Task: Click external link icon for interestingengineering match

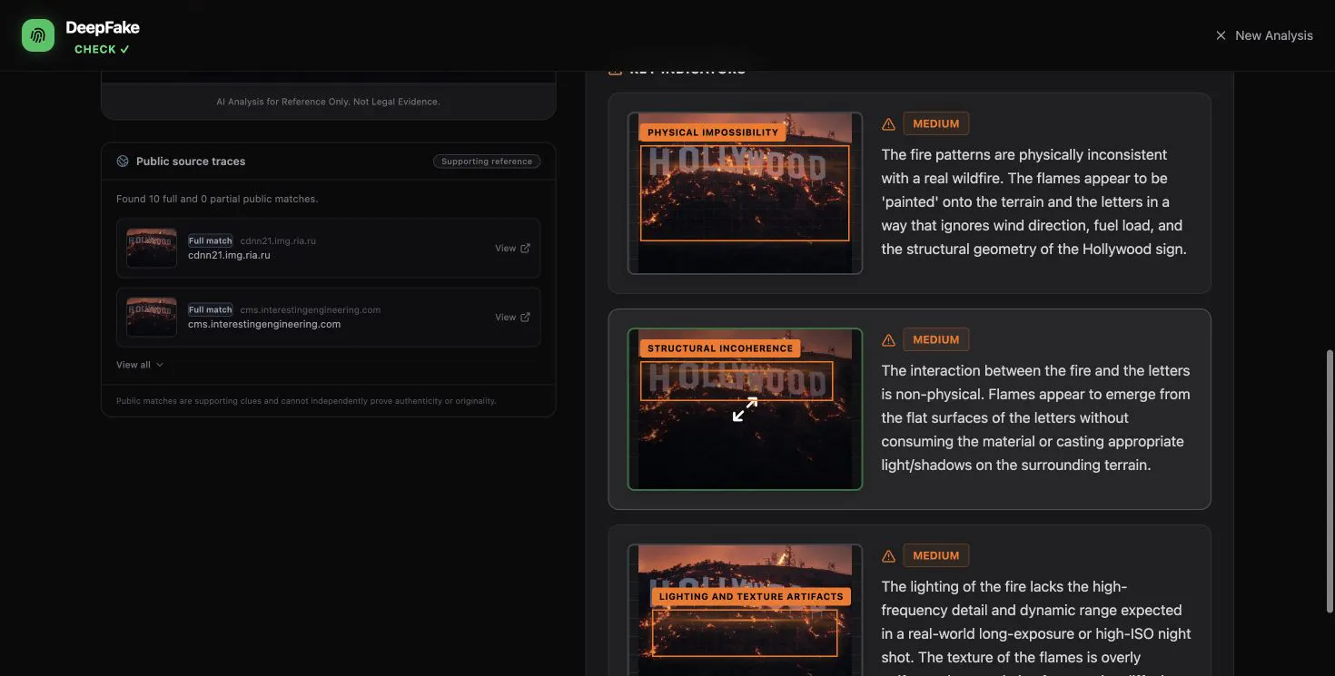Action: point(525,317)
